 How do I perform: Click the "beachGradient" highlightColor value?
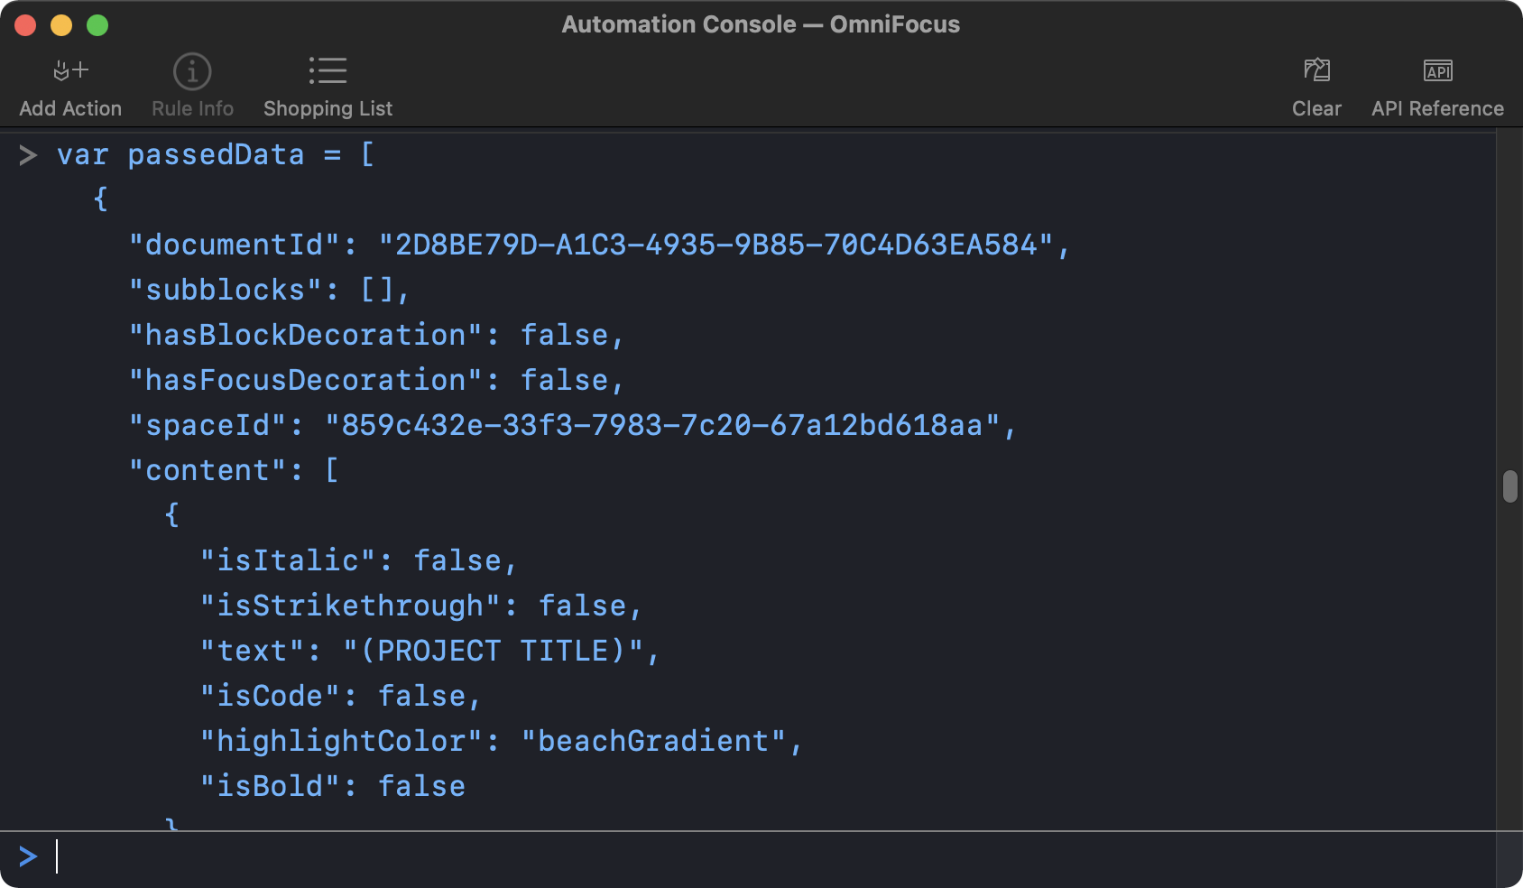tap(653, 741)
